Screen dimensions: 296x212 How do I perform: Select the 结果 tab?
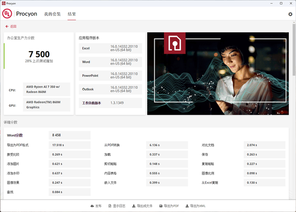click(x=72, y=14)
